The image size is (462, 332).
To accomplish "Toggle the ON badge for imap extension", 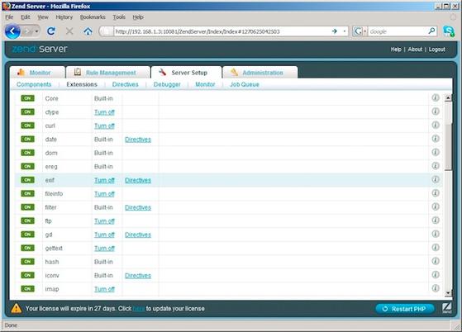I will click(x=28, y=289).
